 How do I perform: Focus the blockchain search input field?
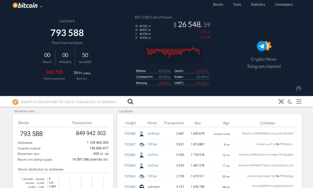70,102
